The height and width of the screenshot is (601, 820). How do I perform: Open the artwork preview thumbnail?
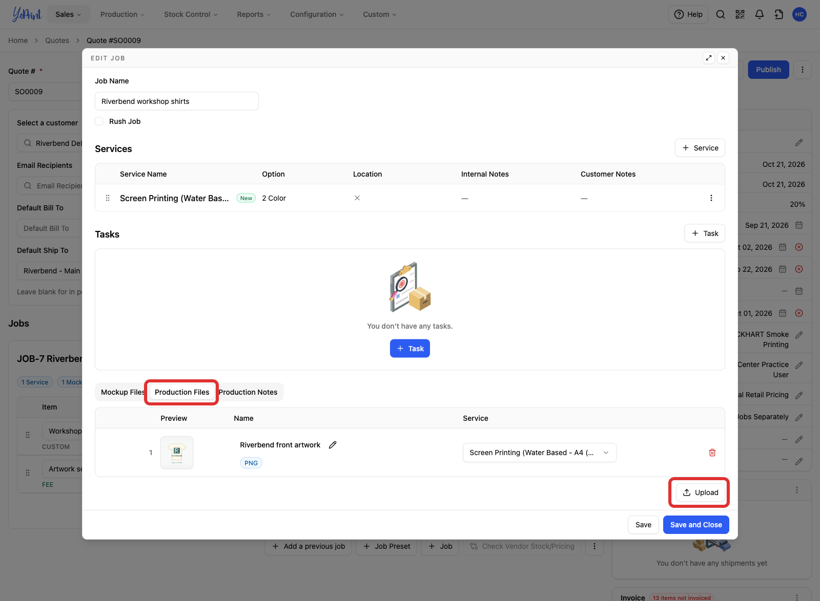pos(177,453)
